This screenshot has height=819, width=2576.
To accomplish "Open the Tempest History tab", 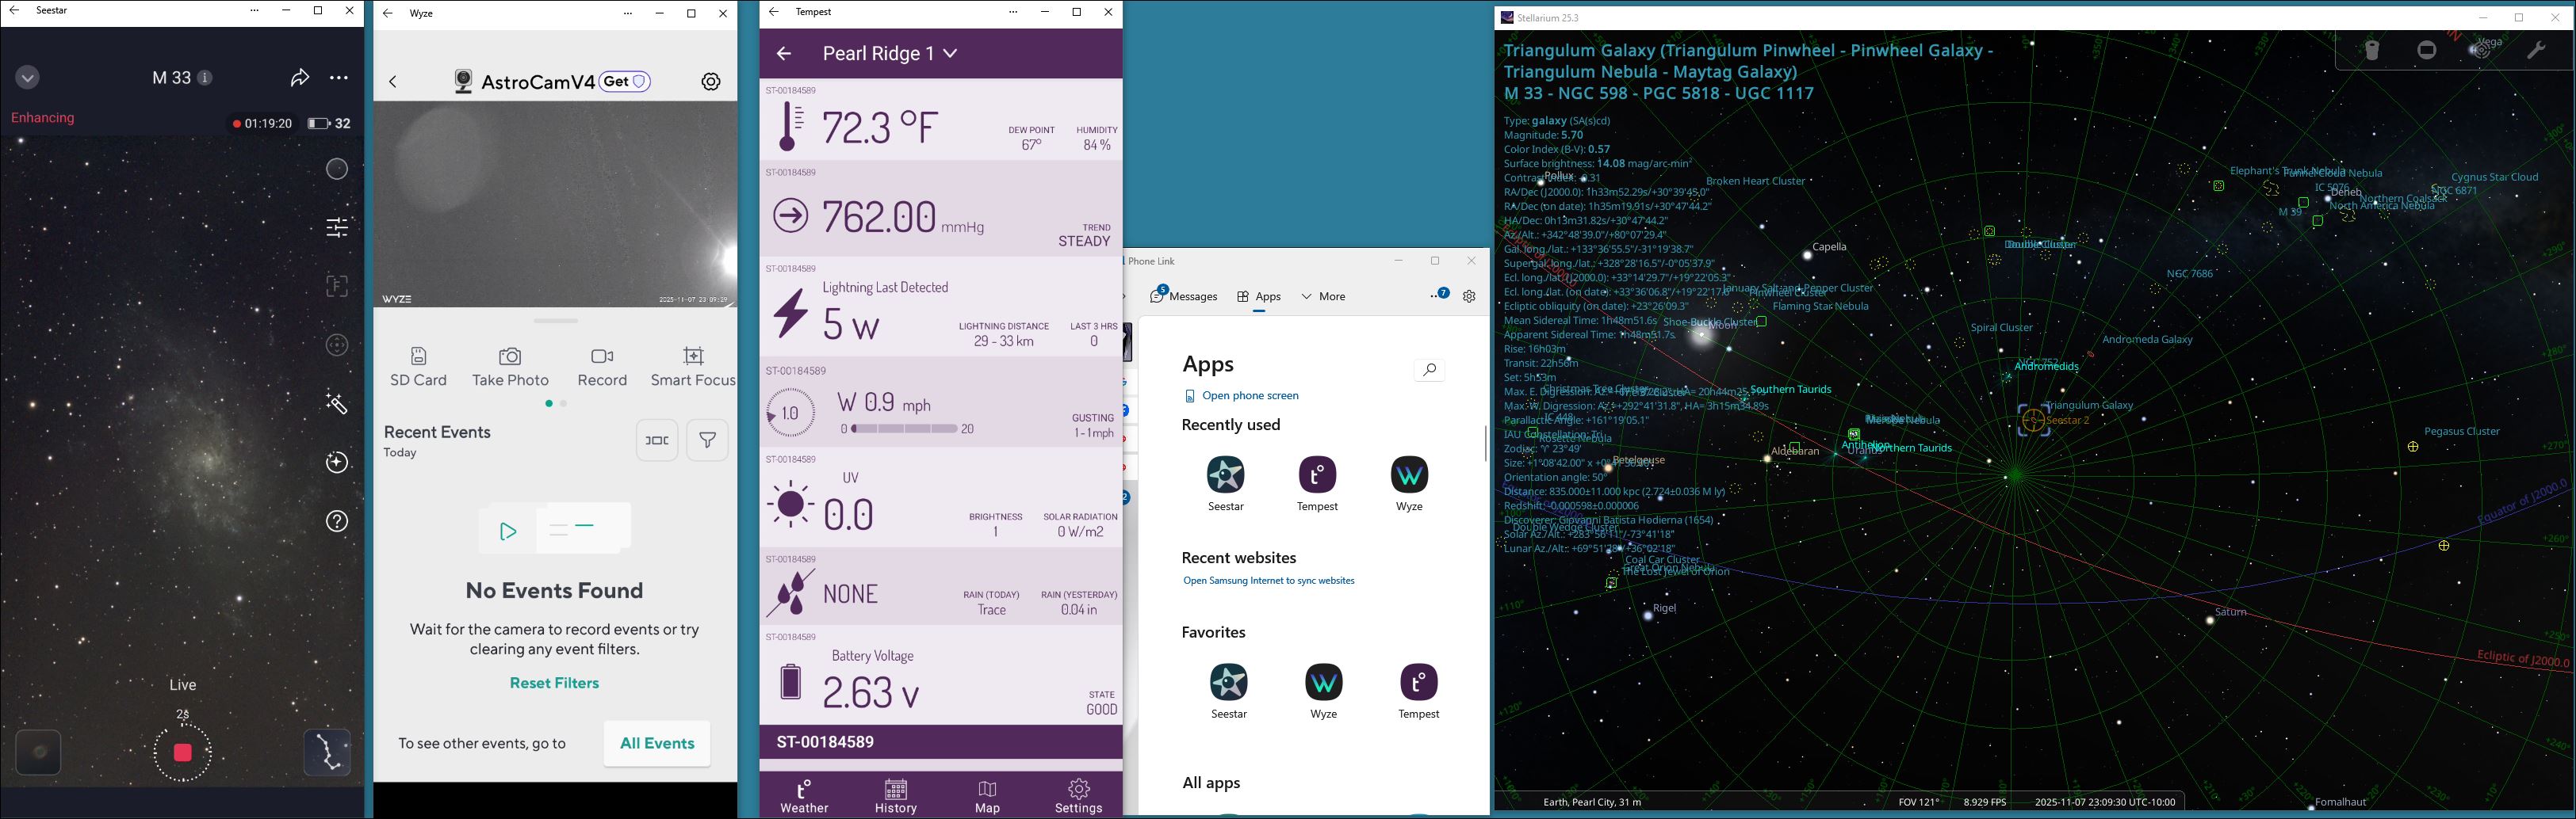I will tap(895, 796).
